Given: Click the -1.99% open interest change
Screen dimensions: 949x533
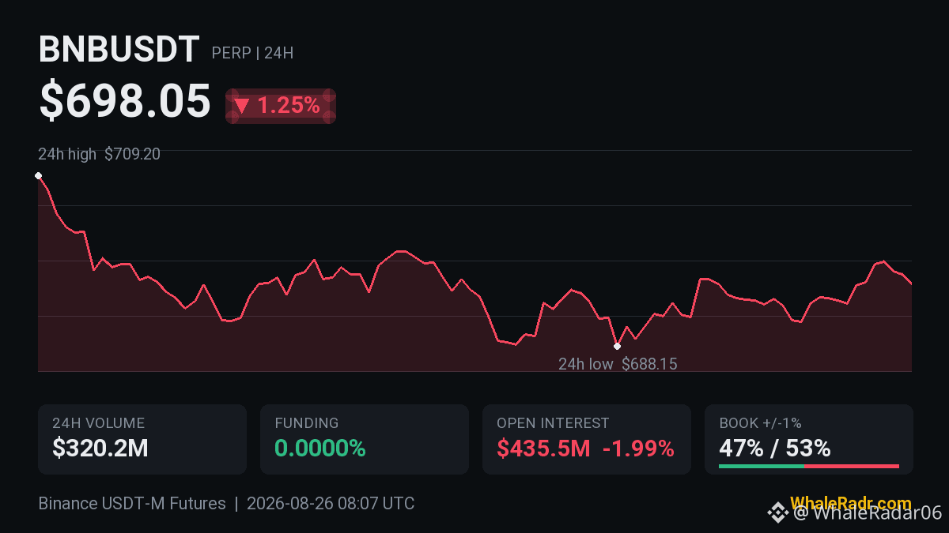Looking at the screenshot, I should pos(638,449).
